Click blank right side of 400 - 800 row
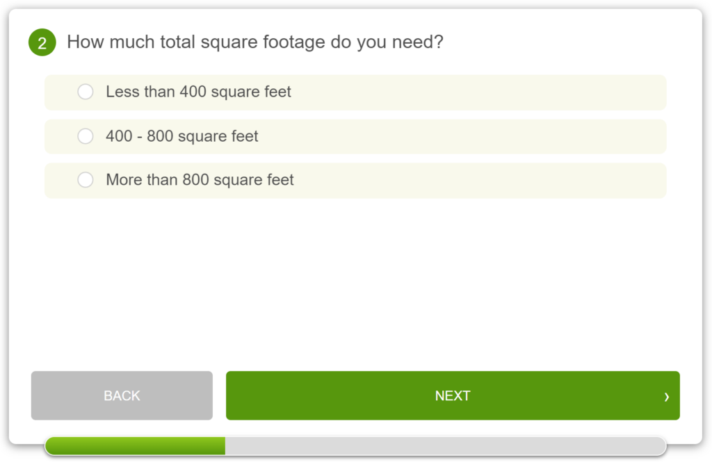712x469 pixels. tap(463, 136)
